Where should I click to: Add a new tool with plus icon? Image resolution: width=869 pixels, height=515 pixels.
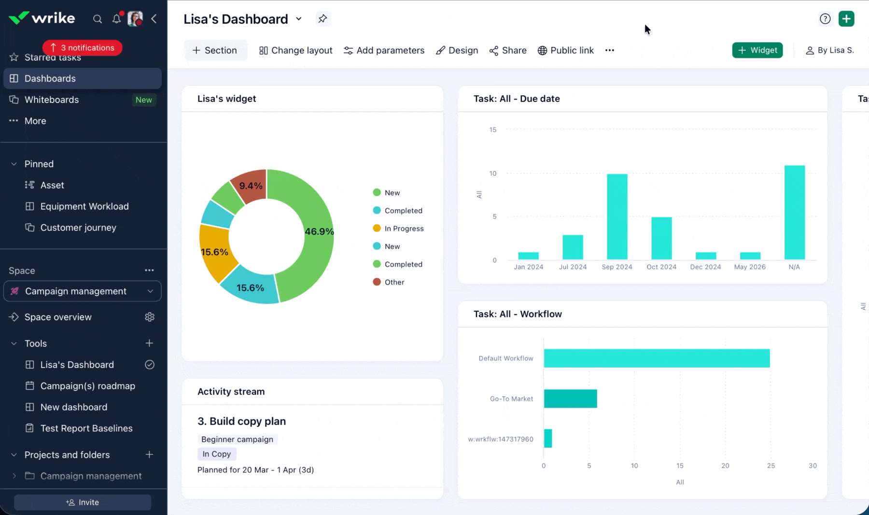149,343
